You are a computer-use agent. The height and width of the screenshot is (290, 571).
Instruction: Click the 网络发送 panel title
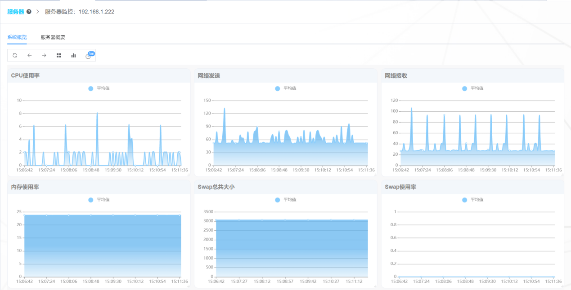click(209, 75)
